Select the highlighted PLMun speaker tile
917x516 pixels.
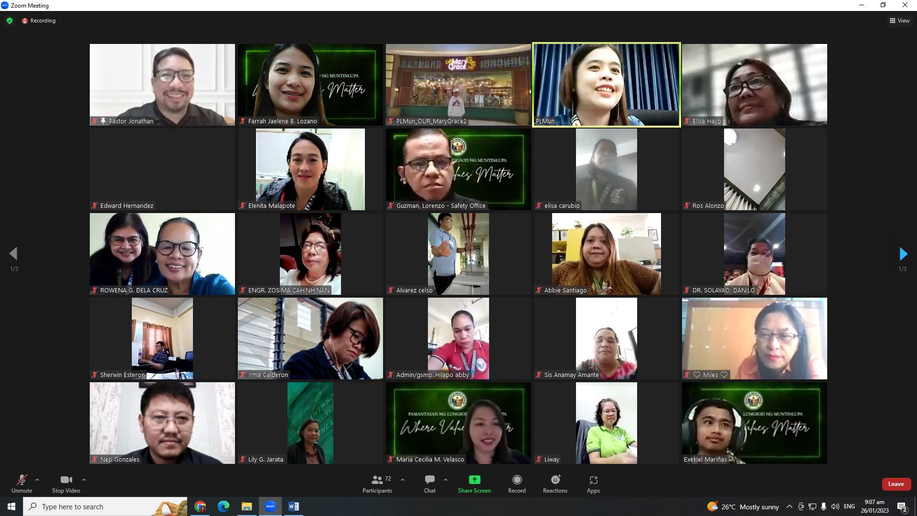click(607, 85)
